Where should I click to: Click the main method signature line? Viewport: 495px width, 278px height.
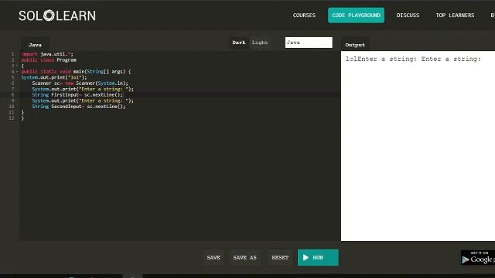(x=76, y=72)
